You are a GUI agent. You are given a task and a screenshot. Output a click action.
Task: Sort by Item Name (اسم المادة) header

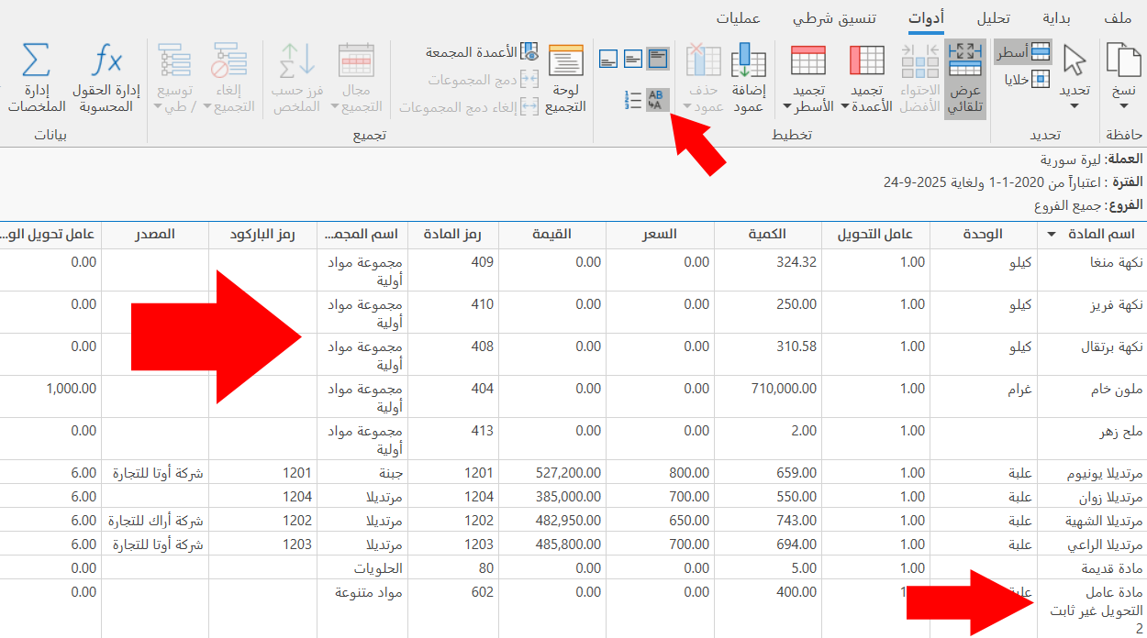tap(1097, 235)
